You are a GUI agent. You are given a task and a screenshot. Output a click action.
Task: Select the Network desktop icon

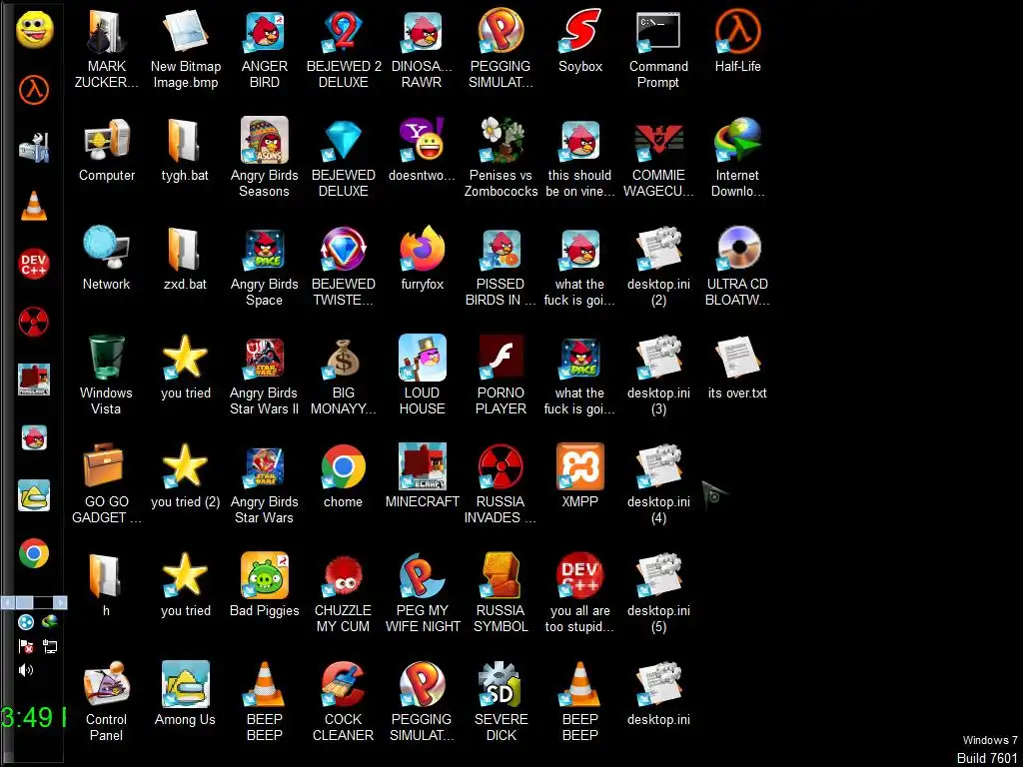(x=106, y=259)
